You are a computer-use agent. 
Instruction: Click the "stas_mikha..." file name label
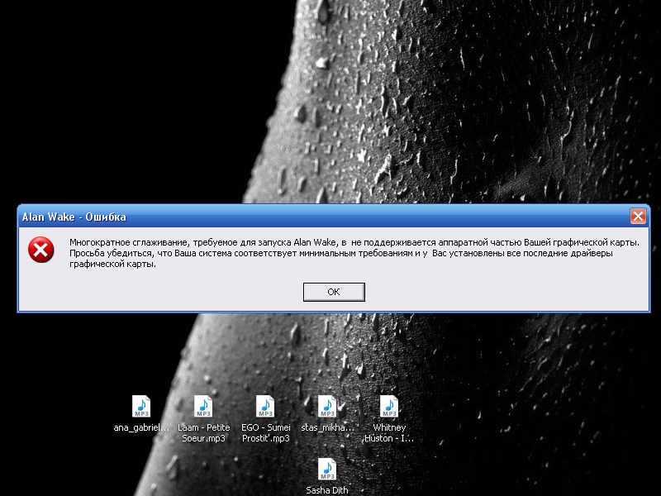pyautogui.click(x=327, y=427)
